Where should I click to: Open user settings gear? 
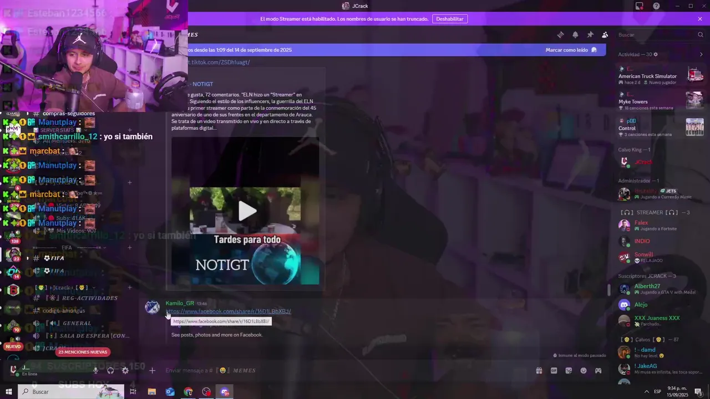tap(125, 370)
